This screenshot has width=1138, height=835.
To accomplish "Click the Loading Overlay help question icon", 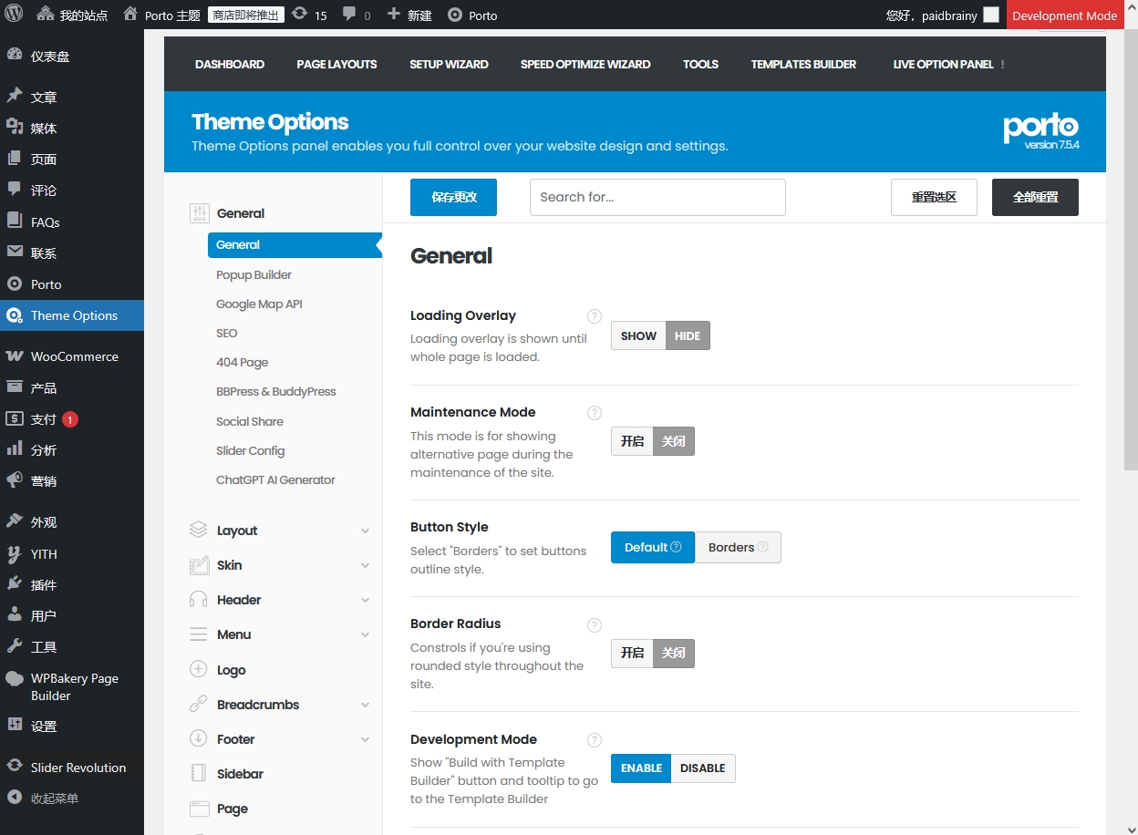I will 595,316.
